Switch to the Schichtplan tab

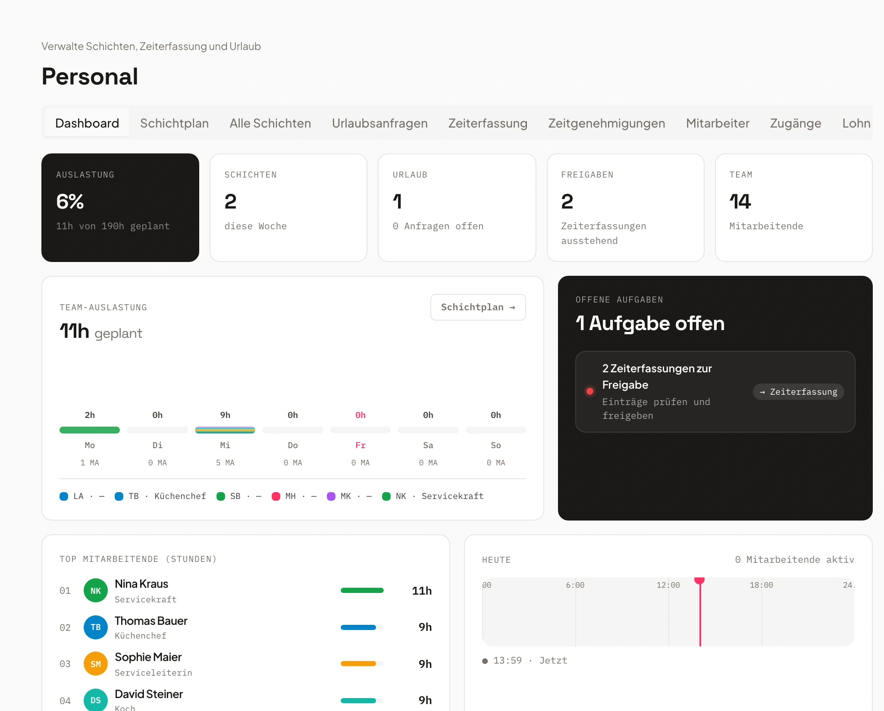(x=174, y=123)
